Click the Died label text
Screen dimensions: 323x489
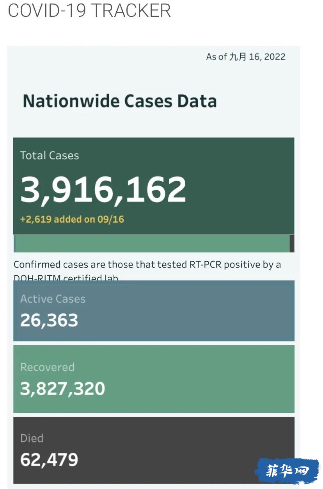tap(32, 438)
